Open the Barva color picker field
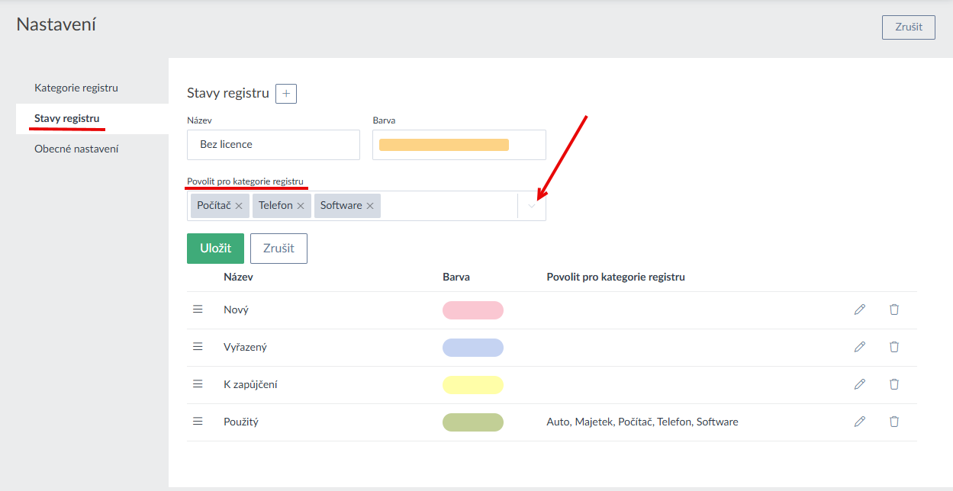The image size is (953, 491). [459, 145]
